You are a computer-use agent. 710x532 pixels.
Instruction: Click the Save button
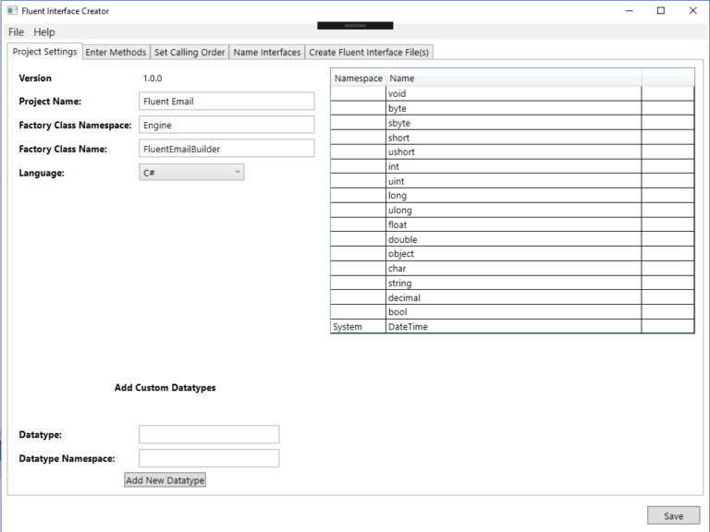tap(673, 515)
